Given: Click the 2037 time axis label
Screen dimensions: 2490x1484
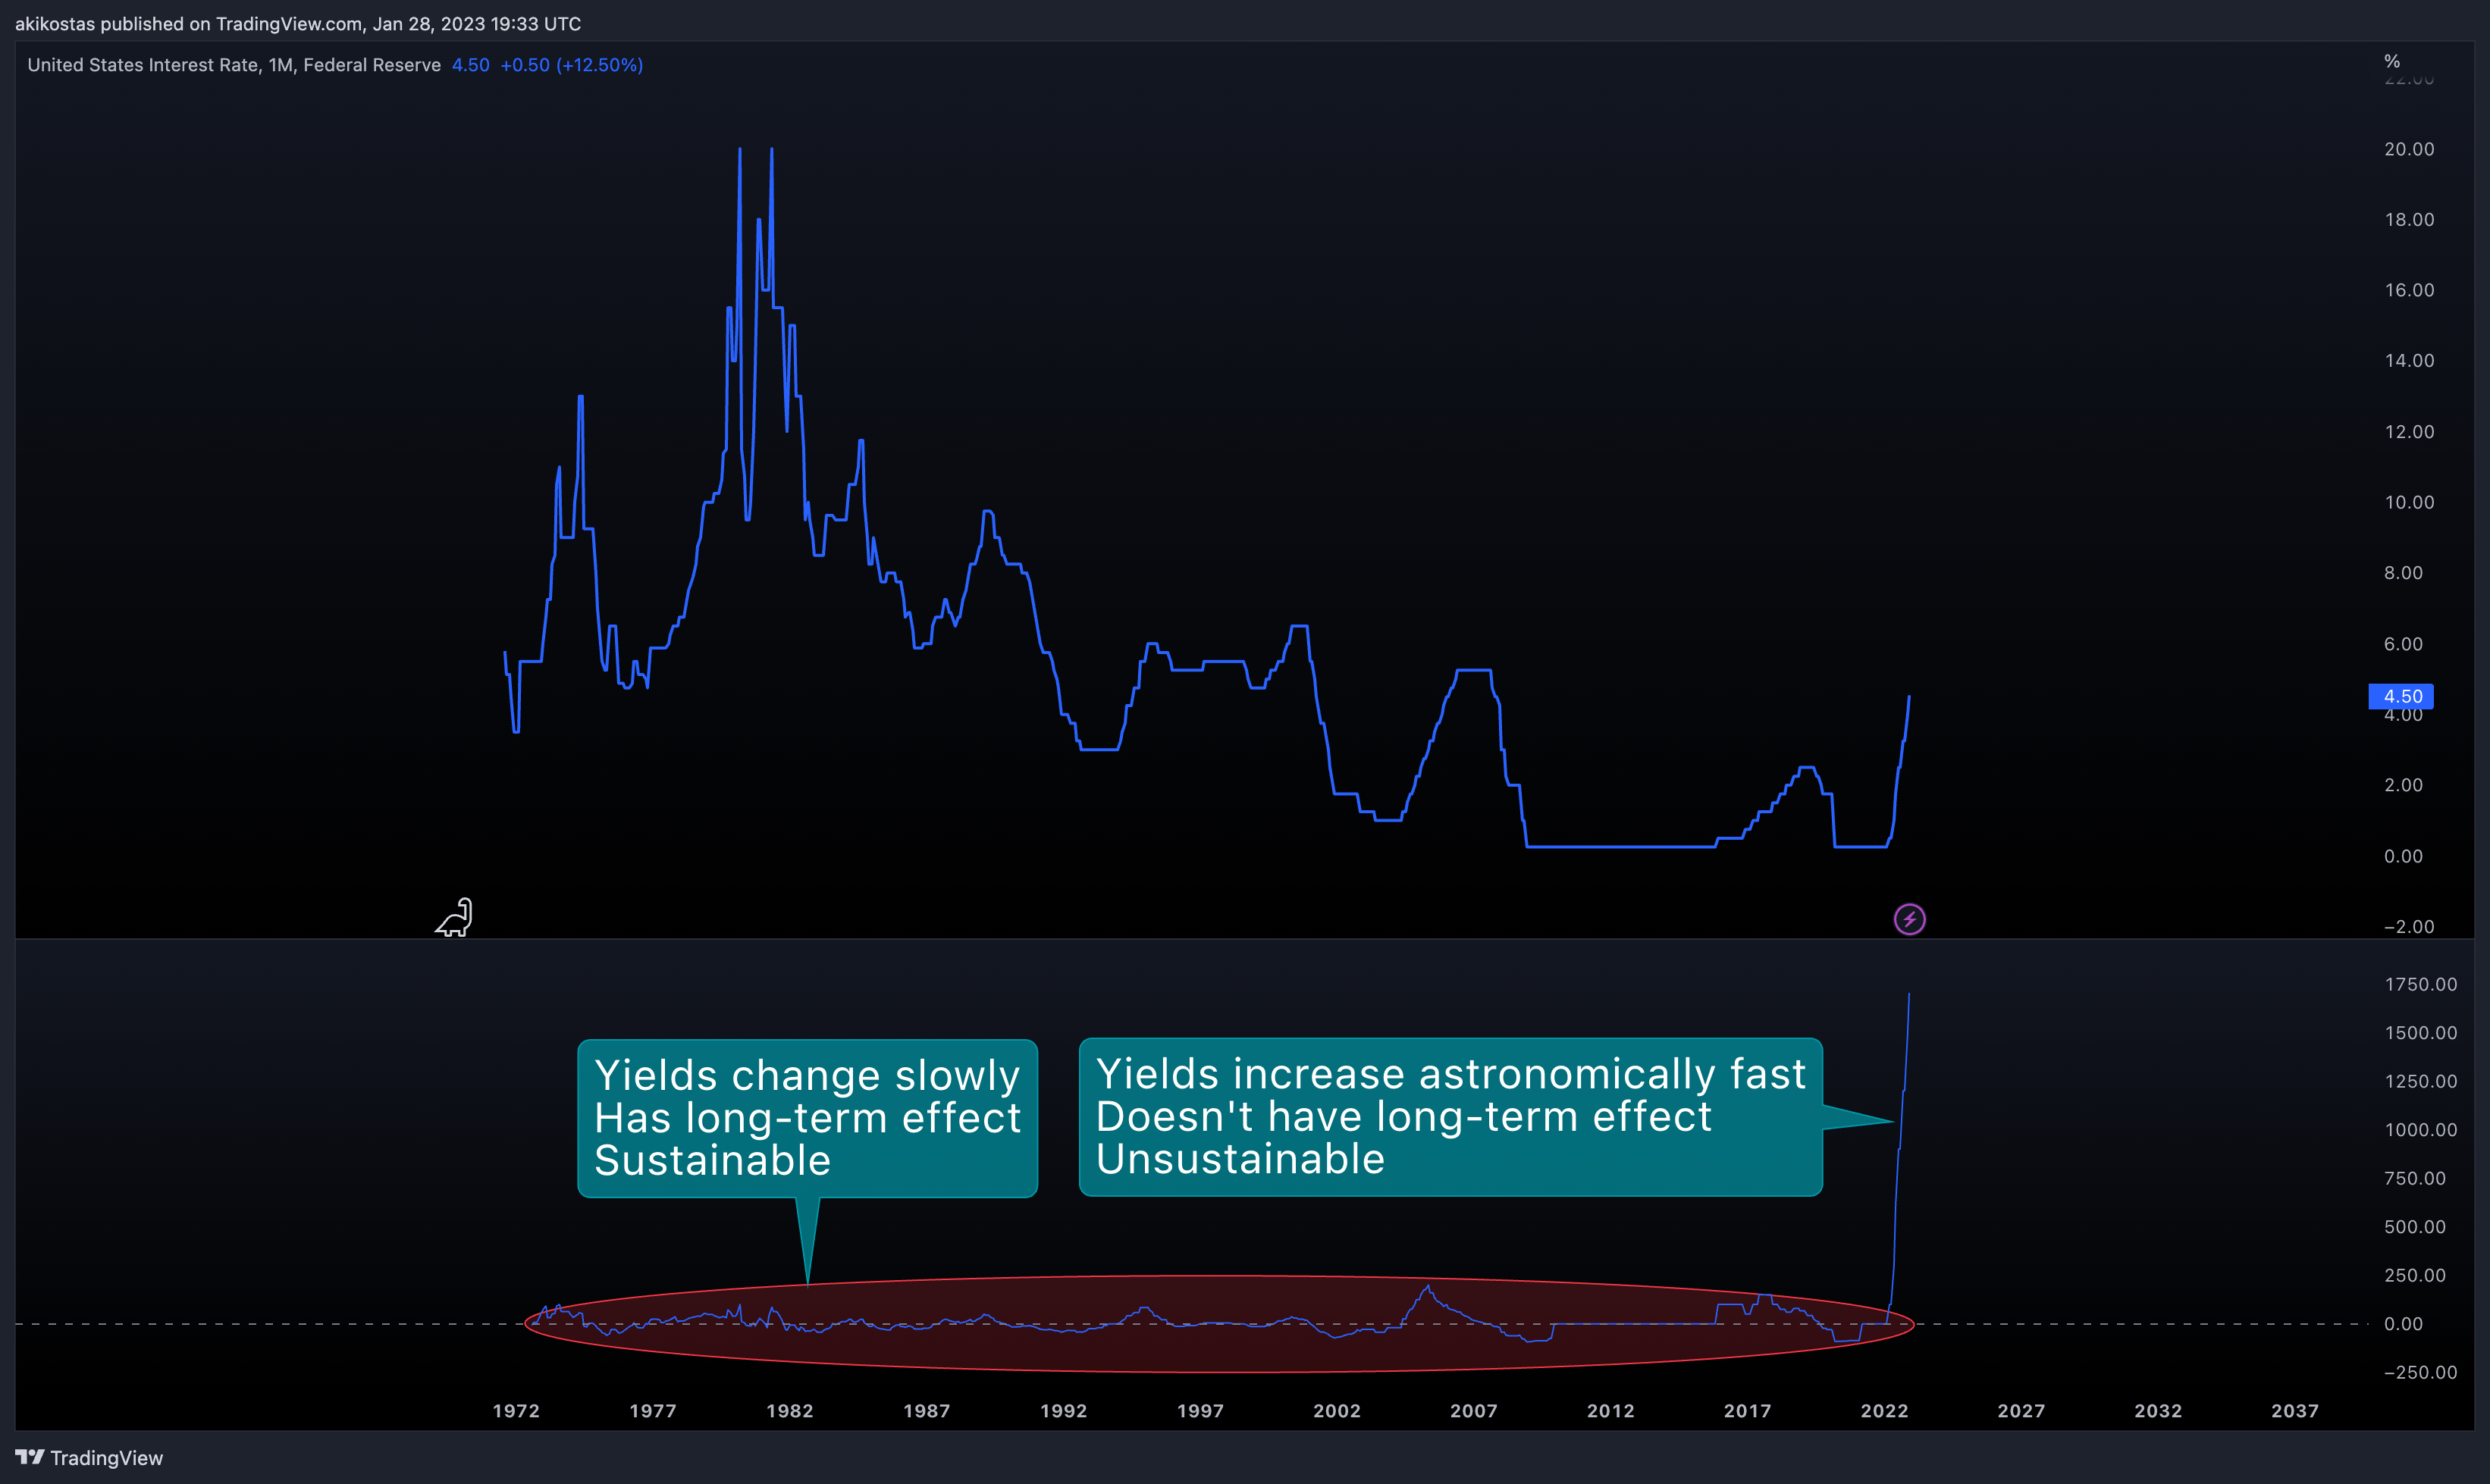Looking at the screenshot, I should tap(2295, 1411).
